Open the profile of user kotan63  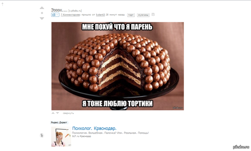[x=100, y=15]
